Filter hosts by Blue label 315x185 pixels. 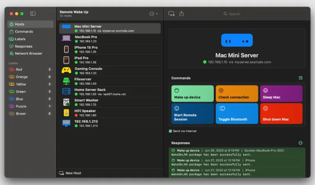[x=30, y=99]
